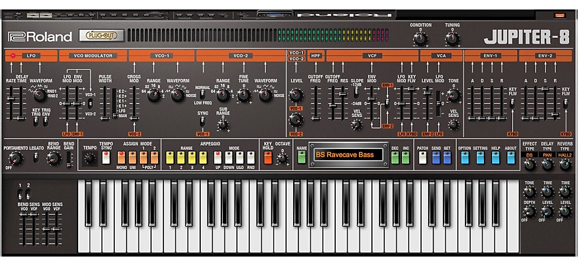Toggle the LFO KEY TRIG switch
Screen dimensions: 578x266
pos(36,122)
